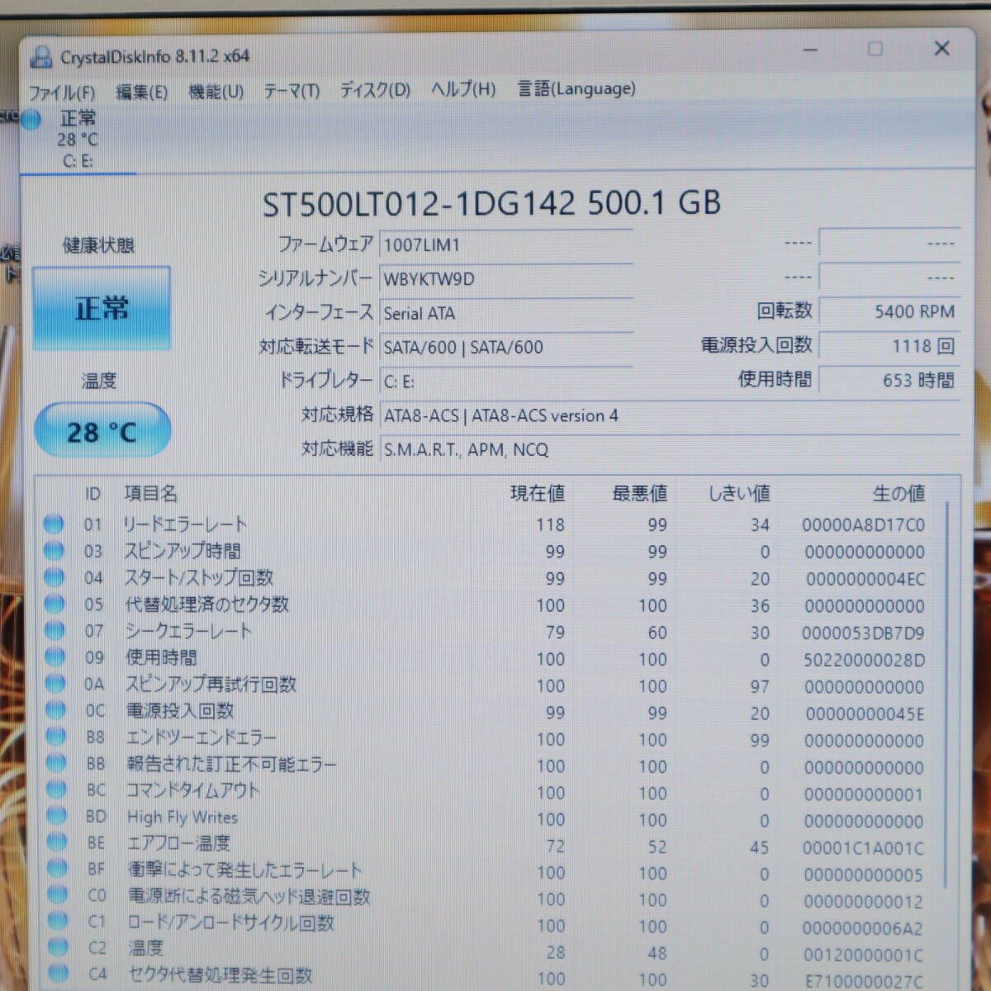Click the status icon for ID 04 row
The height and width of the screenshot is (991, 991).
[x=54, y=577]
